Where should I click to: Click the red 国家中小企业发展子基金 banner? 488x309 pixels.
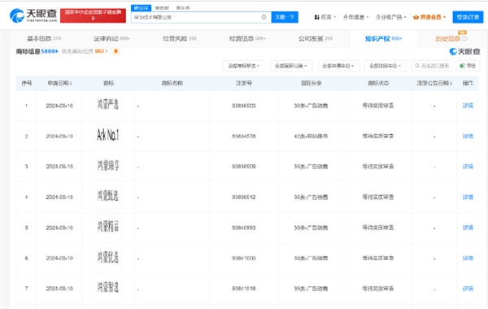(x=93, y=15)
